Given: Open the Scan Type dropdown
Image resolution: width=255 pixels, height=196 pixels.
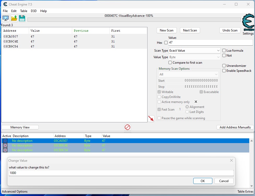Looking at the screenshot, I should [x=194, y=51].
